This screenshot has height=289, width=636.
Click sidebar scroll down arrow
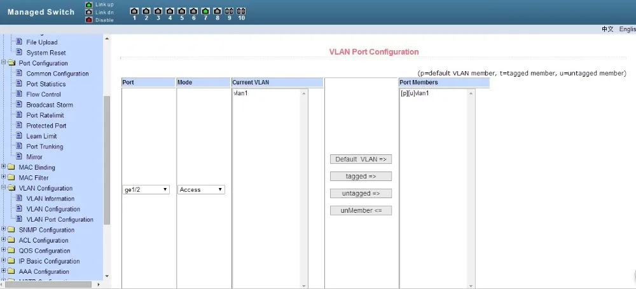click(107, 276)
